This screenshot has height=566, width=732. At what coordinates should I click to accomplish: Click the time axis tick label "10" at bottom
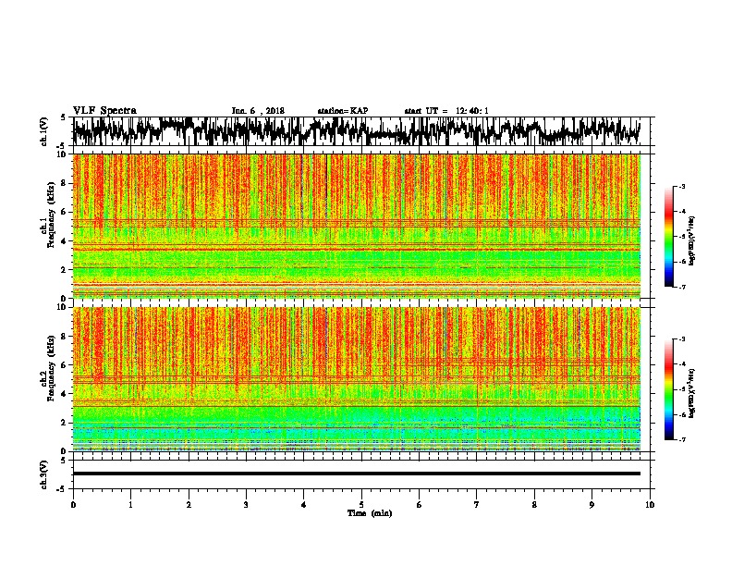650,505
